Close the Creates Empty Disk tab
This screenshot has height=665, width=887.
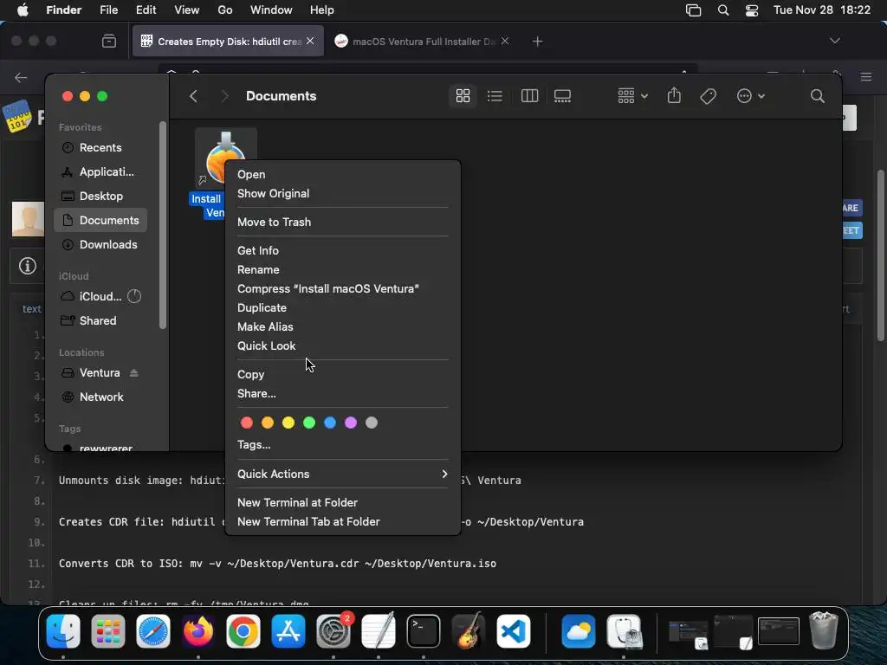(x=310, y=42)
